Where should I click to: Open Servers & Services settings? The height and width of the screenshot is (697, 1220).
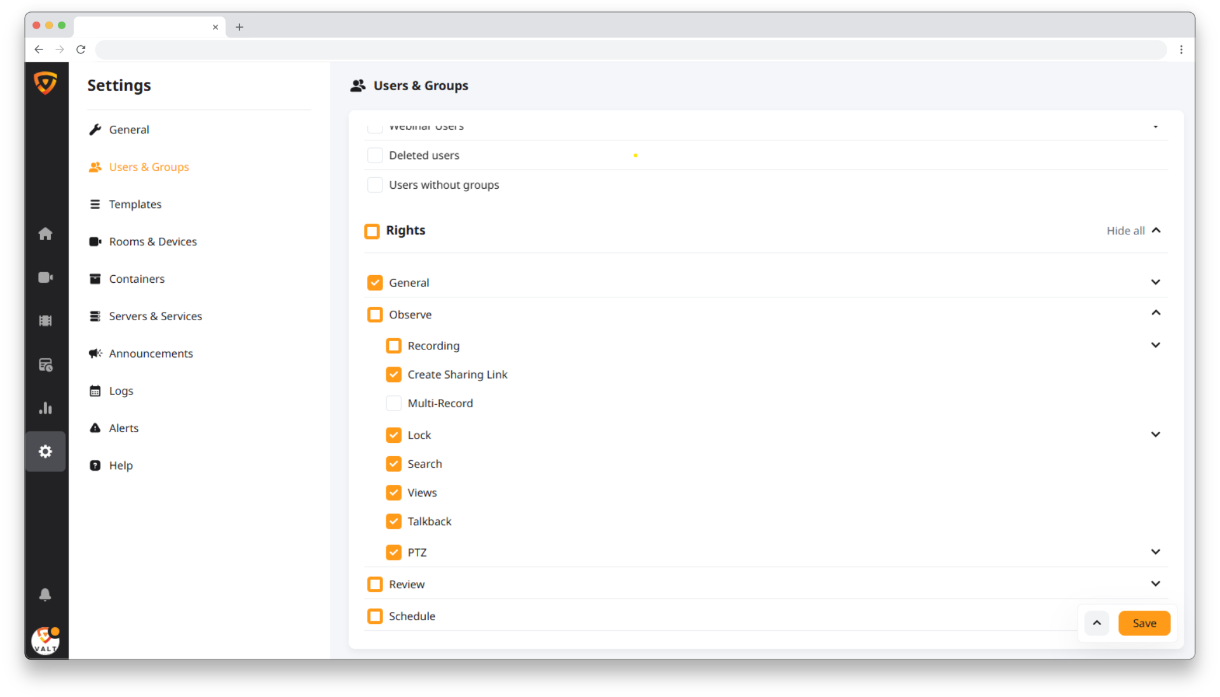tap(155, 316)
